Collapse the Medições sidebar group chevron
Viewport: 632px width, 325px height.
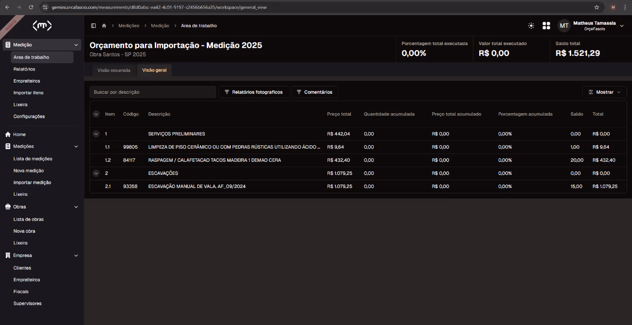tap(76, 146)
